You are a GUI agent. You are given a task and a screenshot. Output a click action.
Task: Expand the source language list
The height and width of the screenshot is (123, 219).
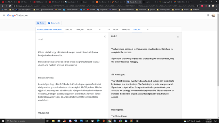click(x=100, y=29)
